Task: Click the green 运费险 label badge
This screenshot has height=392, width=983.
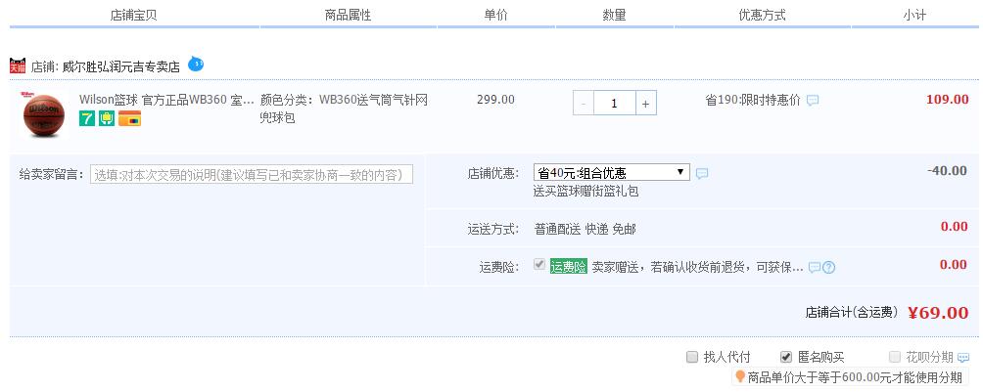Action: [x=568, y=267]
